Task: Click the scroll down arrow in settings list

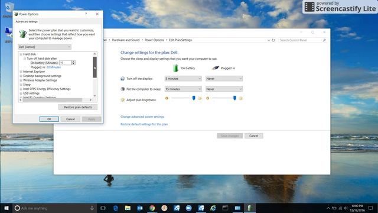Action: 94,96
